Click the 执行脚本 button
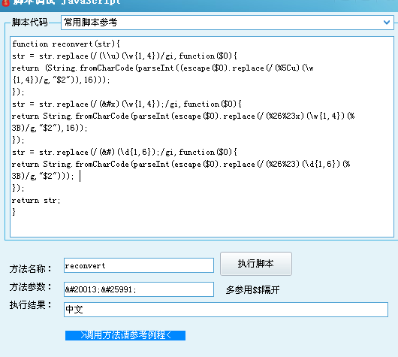The height and width of the screenshot is (357, 398). [x=256, y=264]
